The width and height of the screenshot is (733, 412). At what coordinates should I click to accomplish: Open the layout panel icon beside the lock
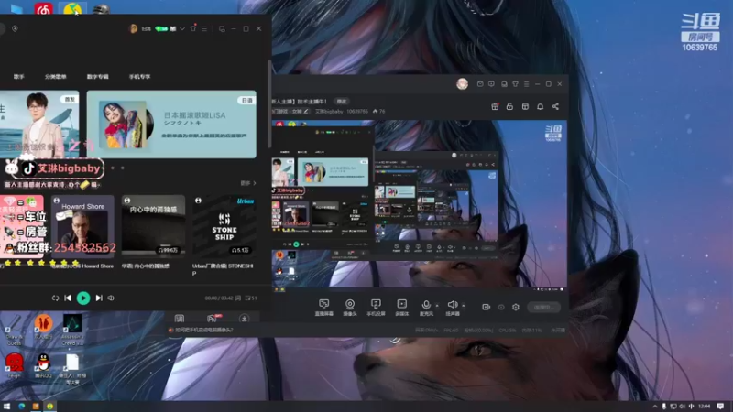point(525,106)
